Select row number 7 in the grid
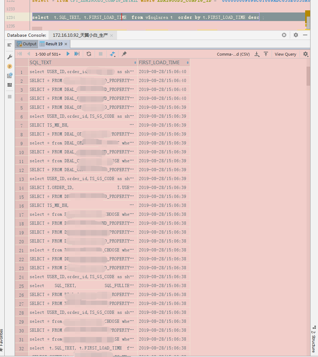Viewport: 318px width, 357px height. (x=22, y=126)
